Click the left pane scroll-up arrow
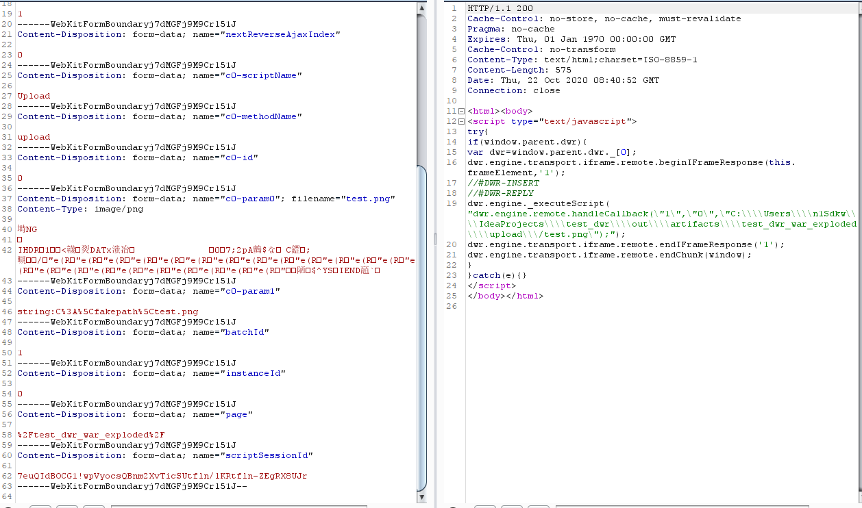Viewport: 862px width, 508px height. point(423,7)
